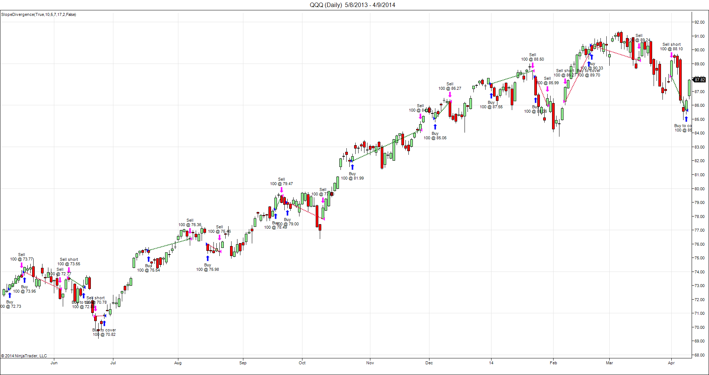
Task: Click the blue Buy arrow at 87.55
Action: pos(491,96)
